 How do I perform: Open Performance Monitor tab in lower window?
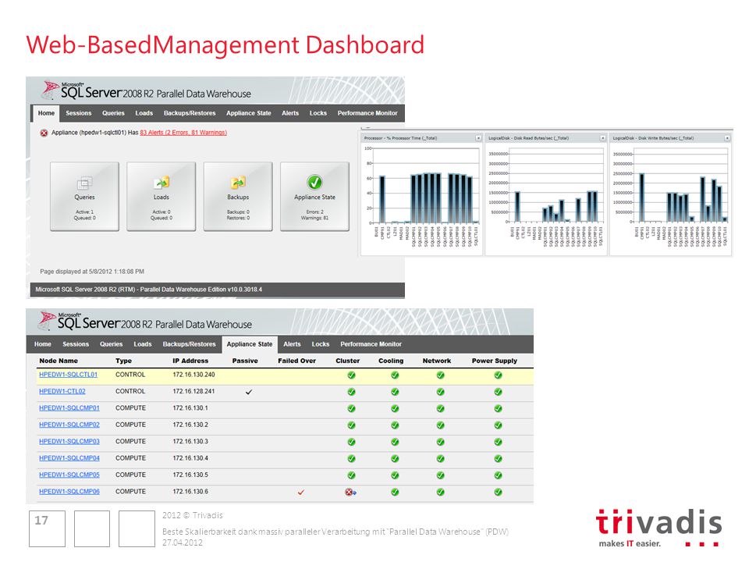tap(371, 344)
